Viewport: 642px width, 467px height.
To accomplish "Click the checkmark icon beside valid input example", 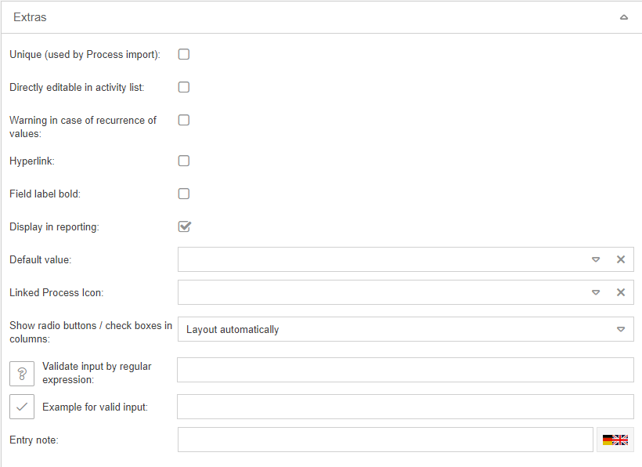I will pyautogui.click(x=22, y=407).
